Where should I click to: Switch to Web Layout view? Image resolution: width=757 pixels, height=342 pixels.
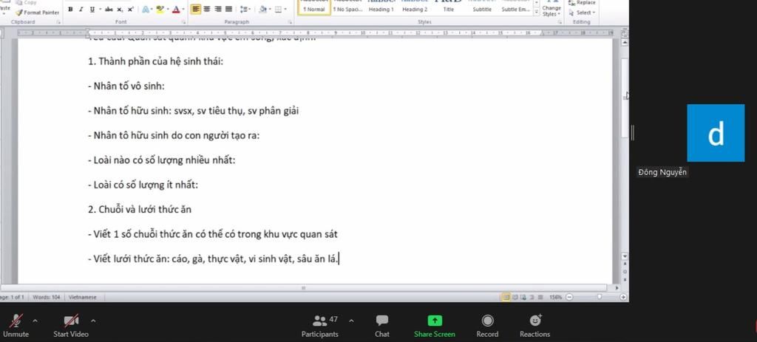coord(523,297)
